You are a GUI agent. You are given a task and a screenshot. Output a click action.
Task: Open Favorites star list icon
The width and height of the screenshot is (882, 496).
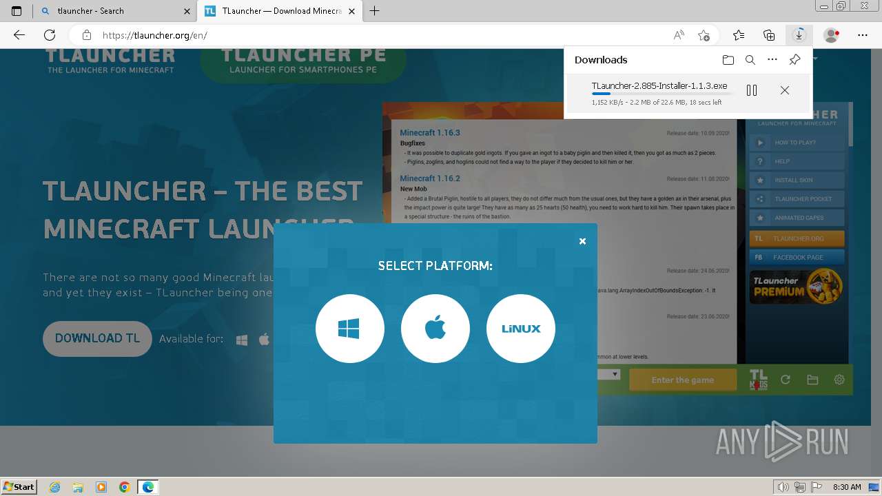pos(739,35)
